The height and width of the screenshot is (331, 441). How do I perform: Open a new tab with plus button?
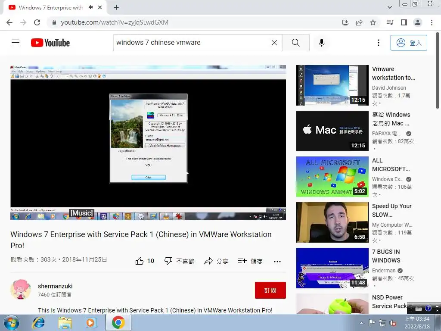click(x=116, y=7)
